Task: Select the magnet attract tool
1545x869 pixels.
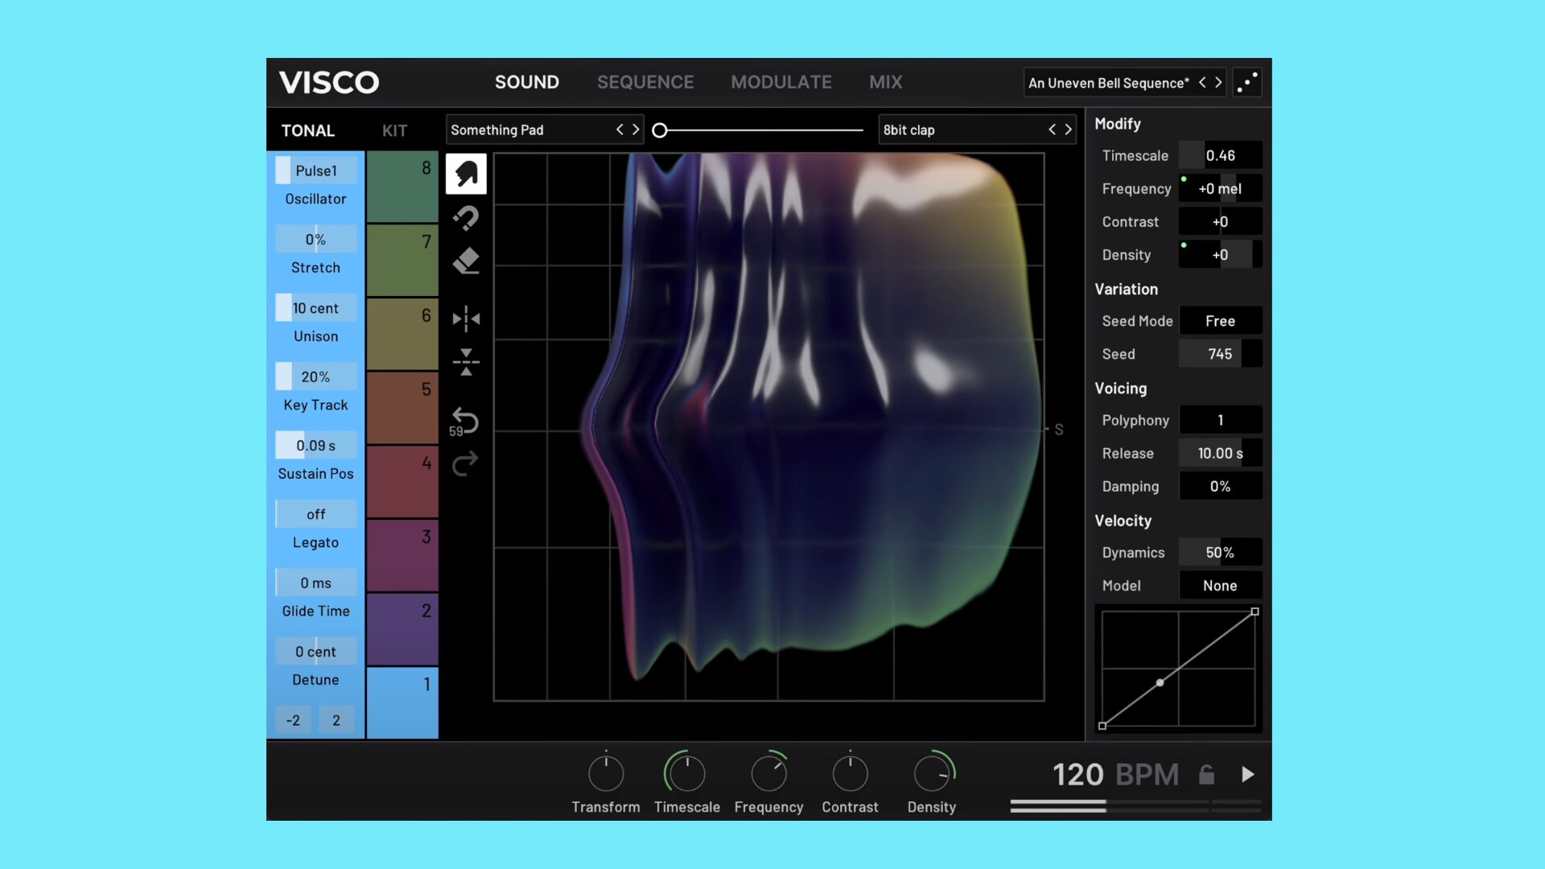Action: tap(466, 217)
